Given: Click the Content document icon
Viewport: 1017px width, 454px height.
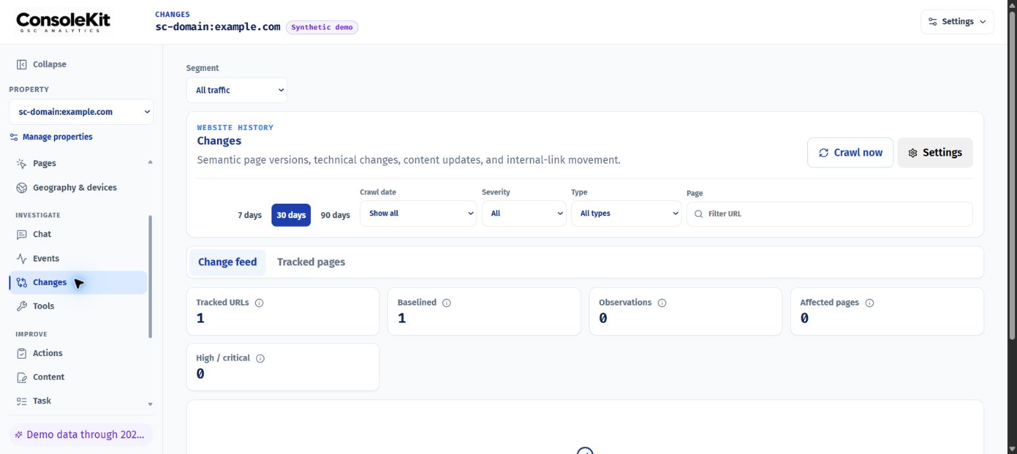Looking at the screenshot, I should [x=21, y=377].
